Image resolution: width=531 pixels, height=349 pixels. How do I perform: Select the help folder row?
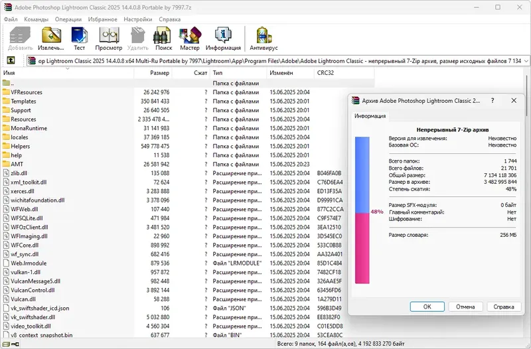[188, 155]
